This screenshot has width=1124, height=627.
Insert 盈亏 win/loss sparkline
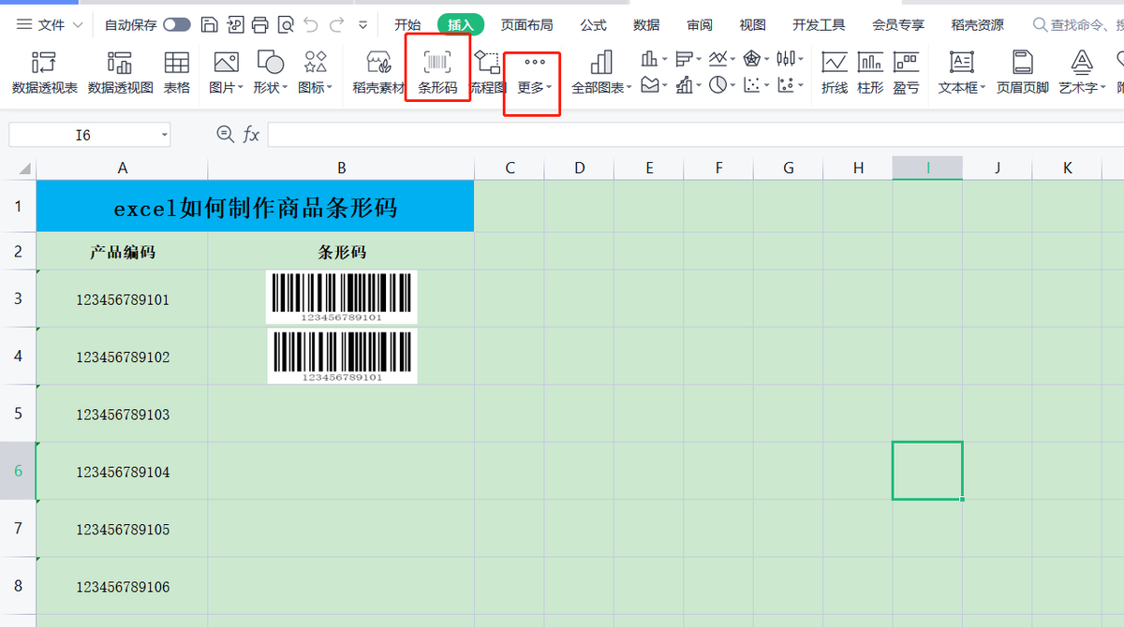pos(906,74)
